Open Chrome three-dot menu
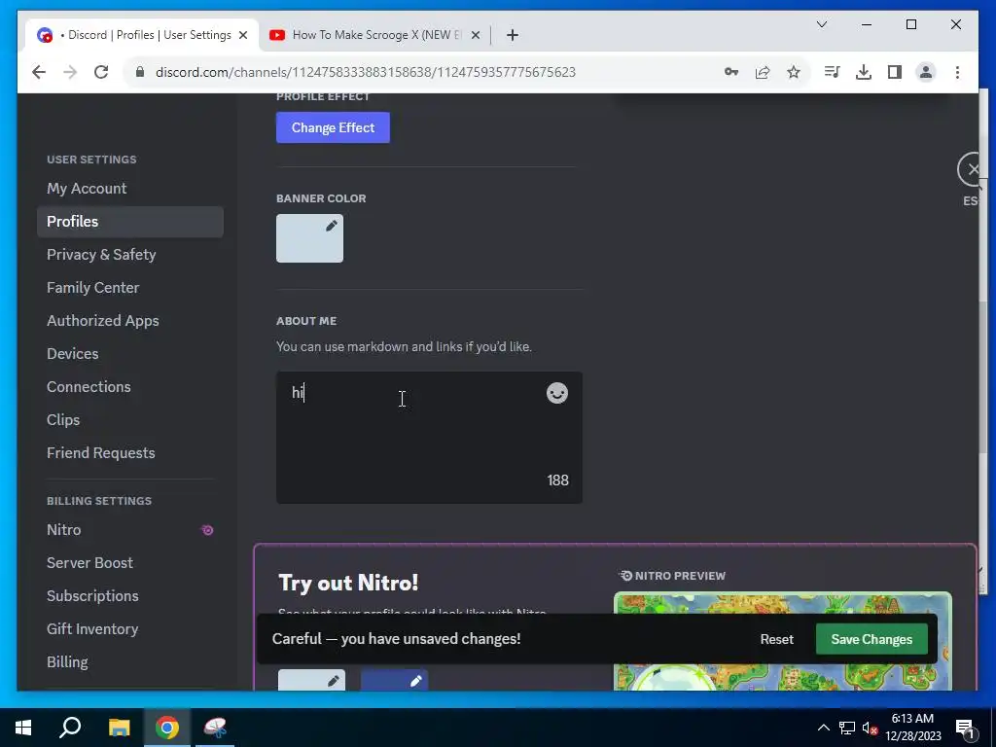This screenshot has width=996, height=747. click(957, 72)
